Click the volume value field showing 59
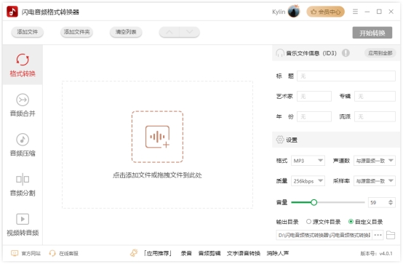This screenshot has width=403, height=264. [x=378, y=203]
